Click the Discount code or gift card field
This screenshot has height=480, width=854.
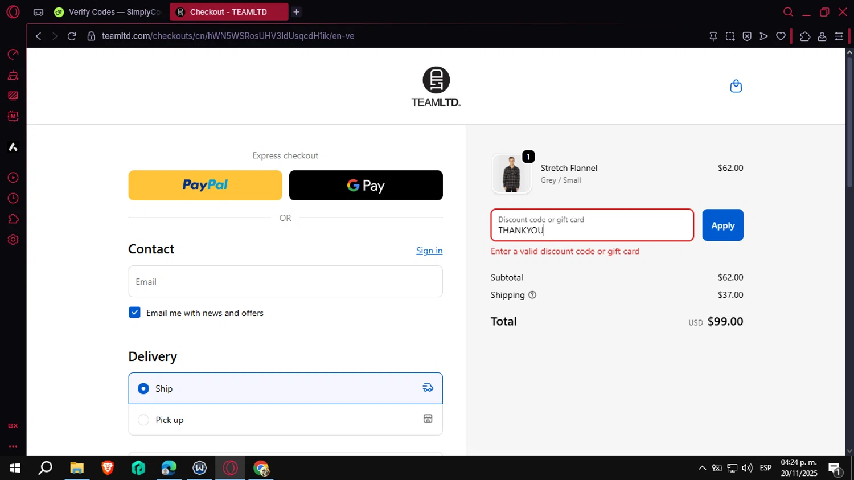click(x=592, y=225)
